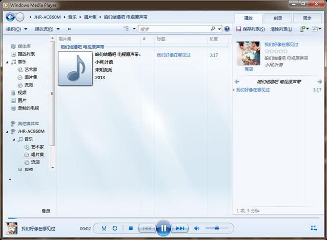This screenshot has width=327, height=240.
Task: Collapse 音乐 under JHR-AC860M
Action: pyautogui.click(x=14, y=139)
